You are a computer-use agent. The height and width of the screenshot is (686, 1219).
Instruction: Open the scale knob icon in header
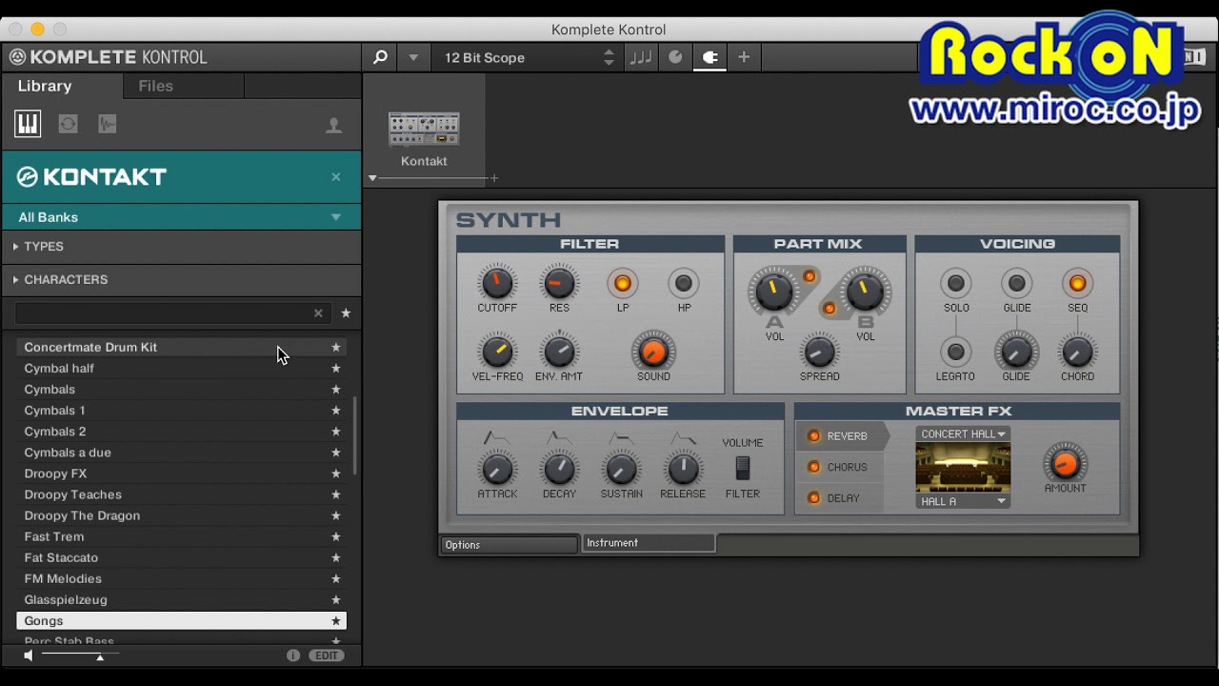click(675, 57)
